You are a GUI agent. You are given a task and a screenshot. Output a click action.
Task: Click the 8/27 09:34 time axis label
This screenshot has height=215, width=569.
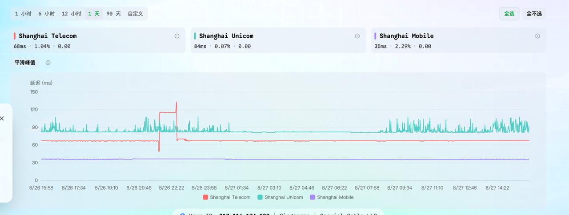coord(400,188)
